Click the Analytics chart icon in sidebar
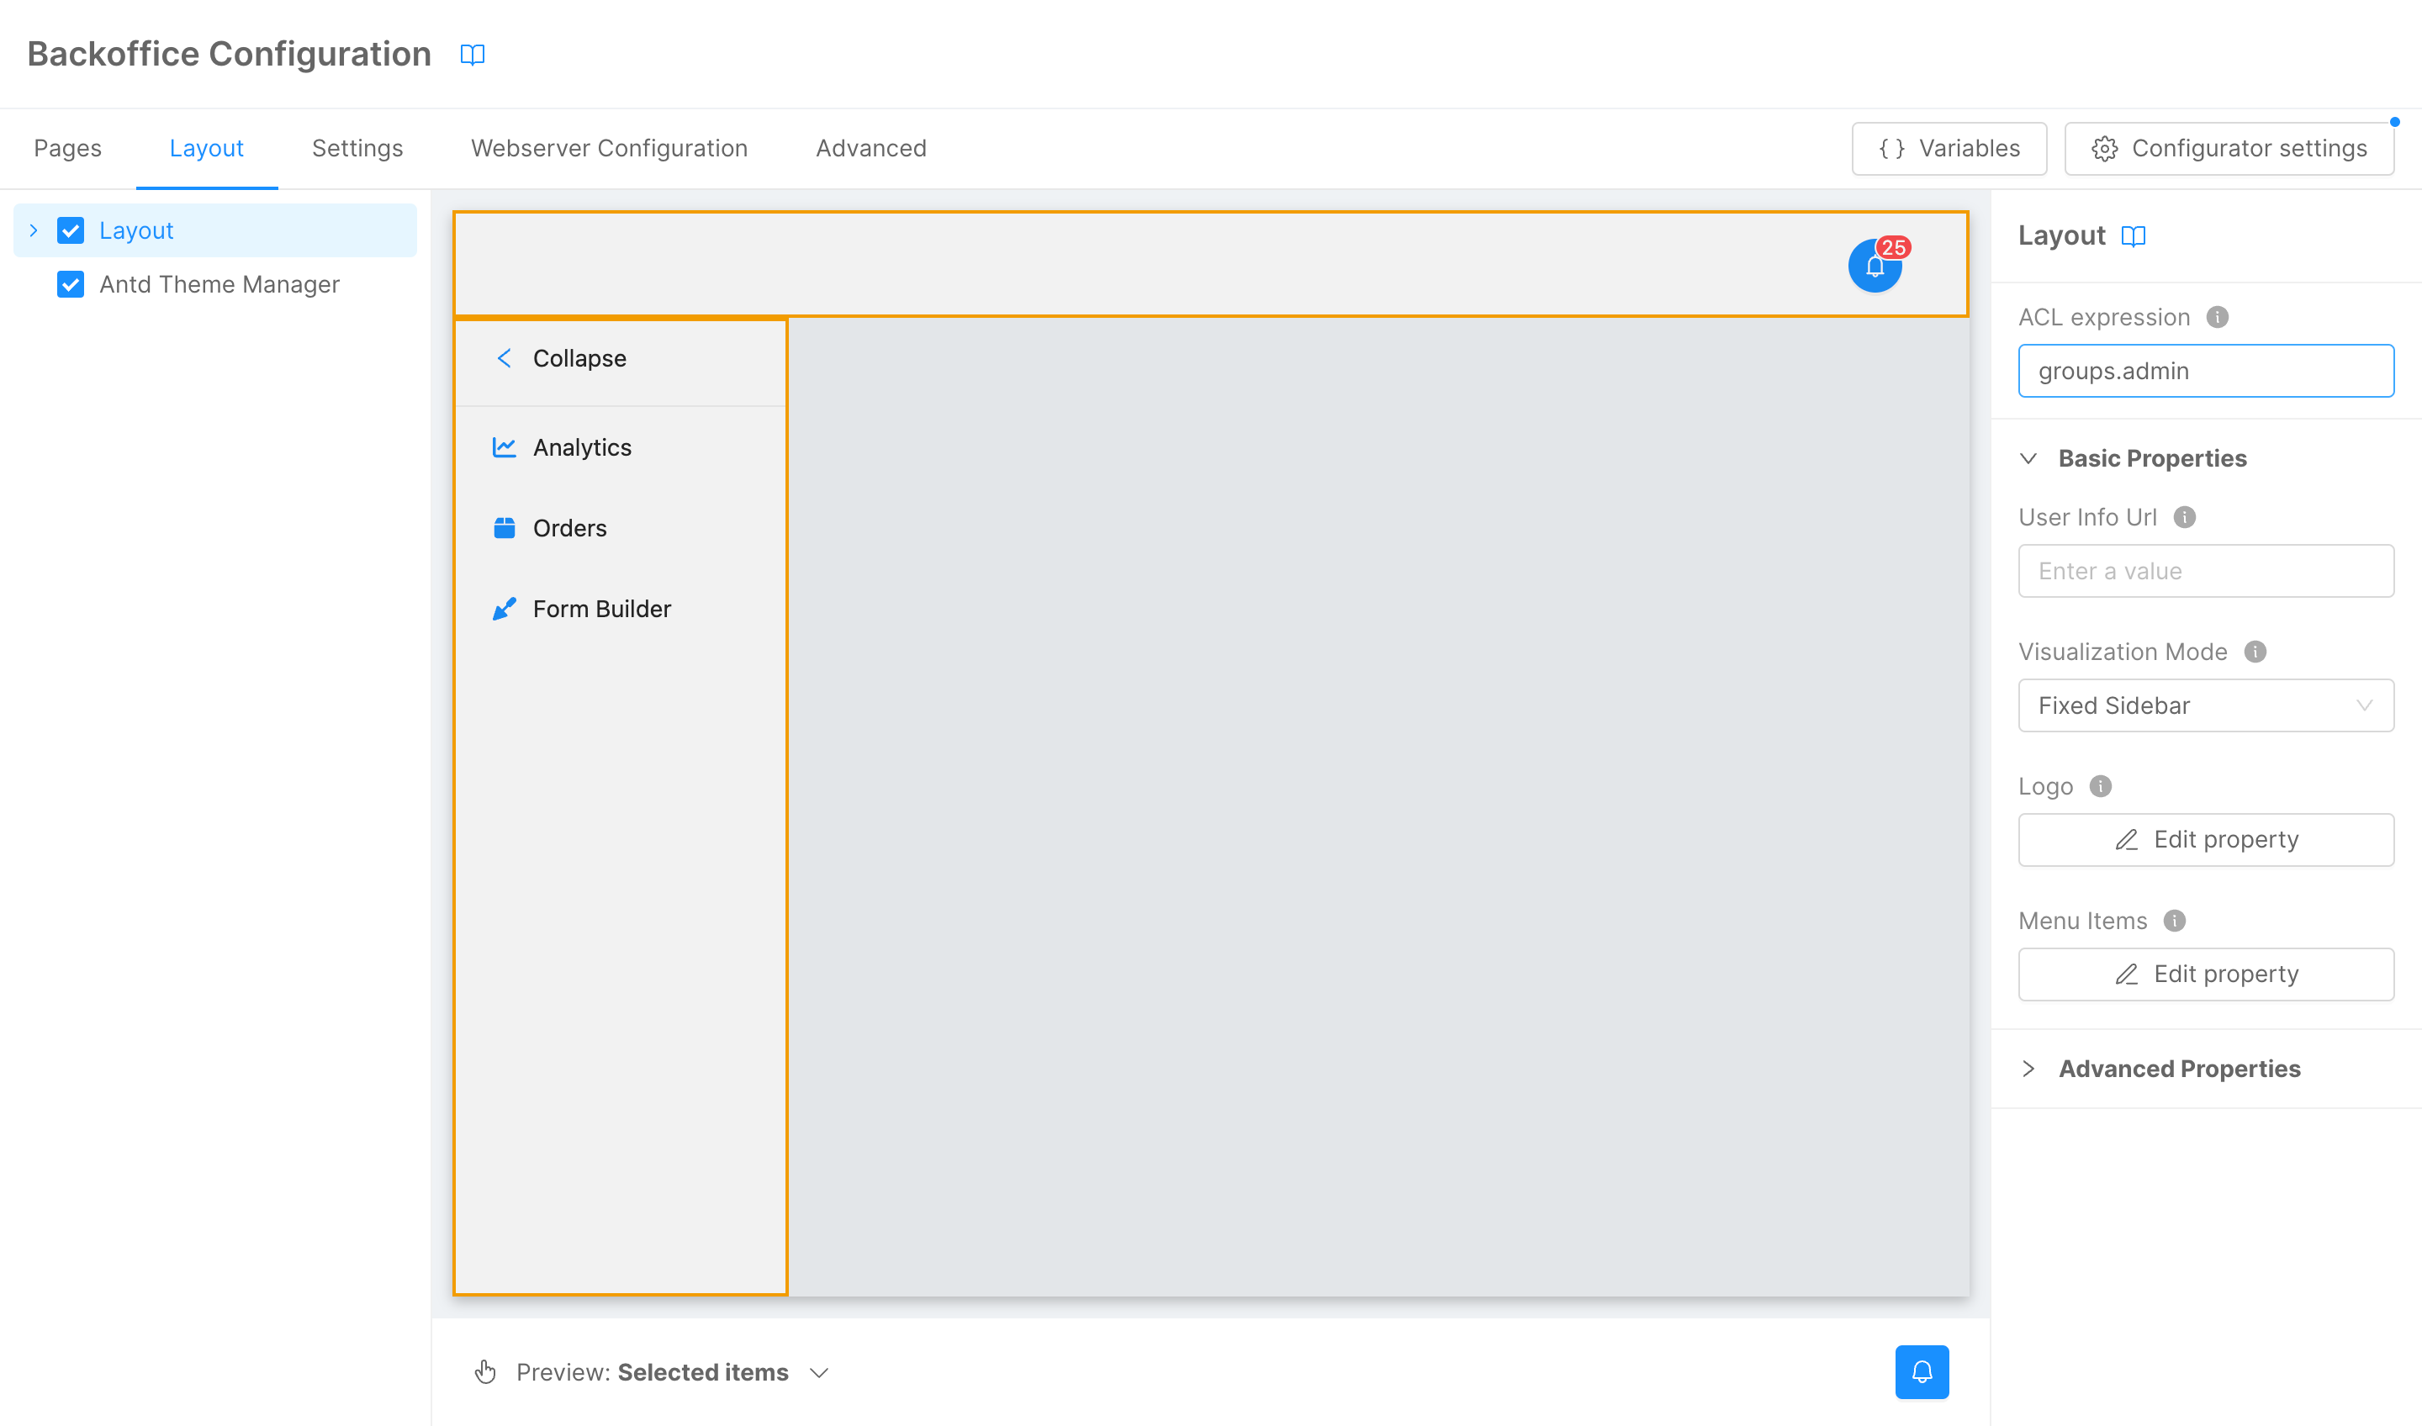Viewport: 2422px width, 1426px height. pos(504,448)
